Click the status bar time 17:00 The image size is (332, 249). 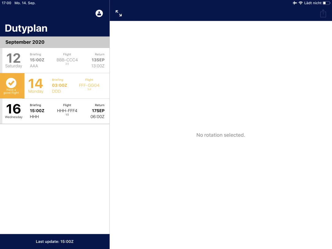(6, 3)
